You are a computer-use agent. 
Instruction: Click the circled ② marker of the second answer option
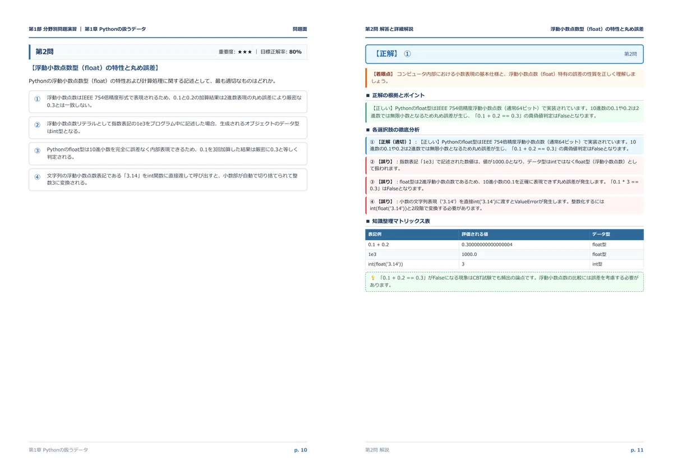38,125
